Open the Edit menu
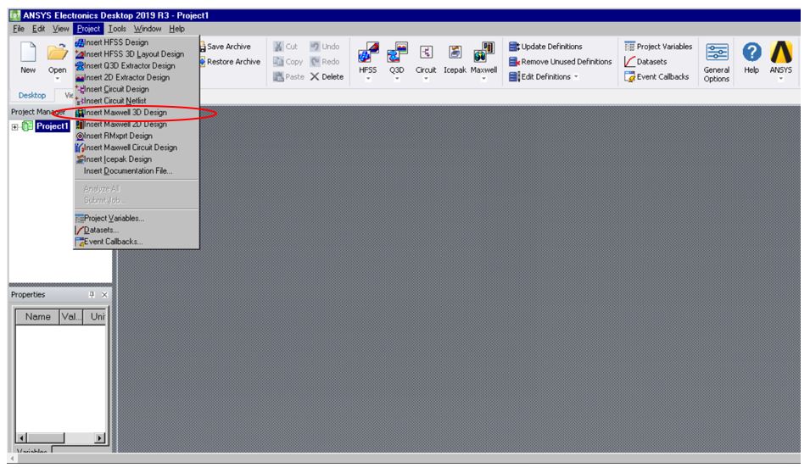This screenshot has width=810, height=473. coord(38,29)
